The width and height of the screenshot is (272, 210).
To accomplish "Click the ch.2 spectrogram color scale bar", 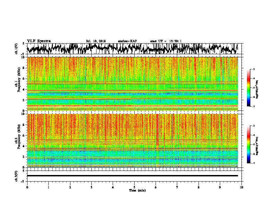I will tap(249, 144).
